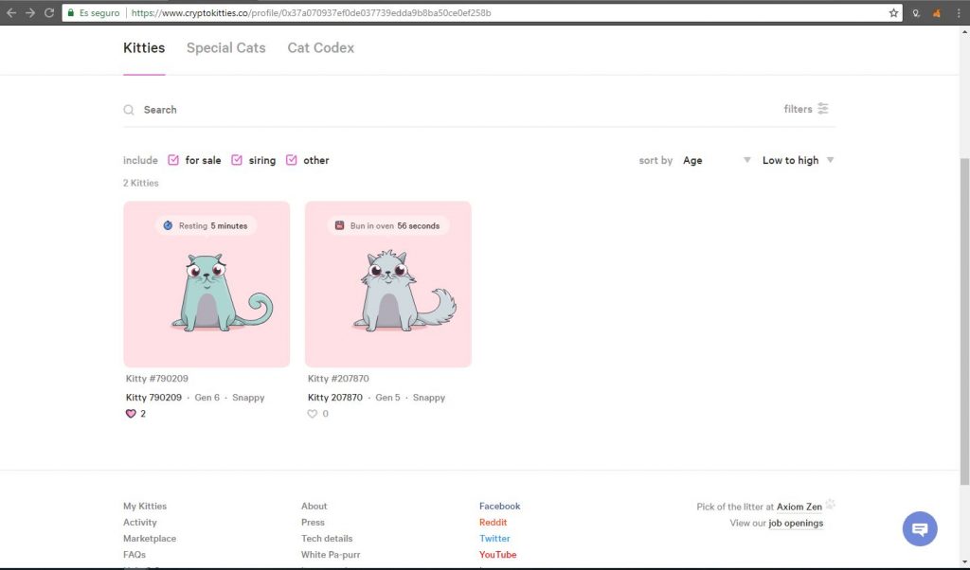Switch to the Cat Codex tab
The width and height of the screenshot is (970, 570).
[320, 47]
